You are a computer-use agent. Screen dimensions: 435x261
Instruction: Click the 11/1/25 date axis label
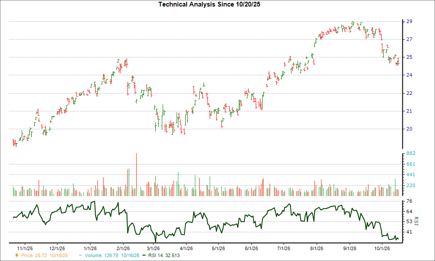[25, 248]
